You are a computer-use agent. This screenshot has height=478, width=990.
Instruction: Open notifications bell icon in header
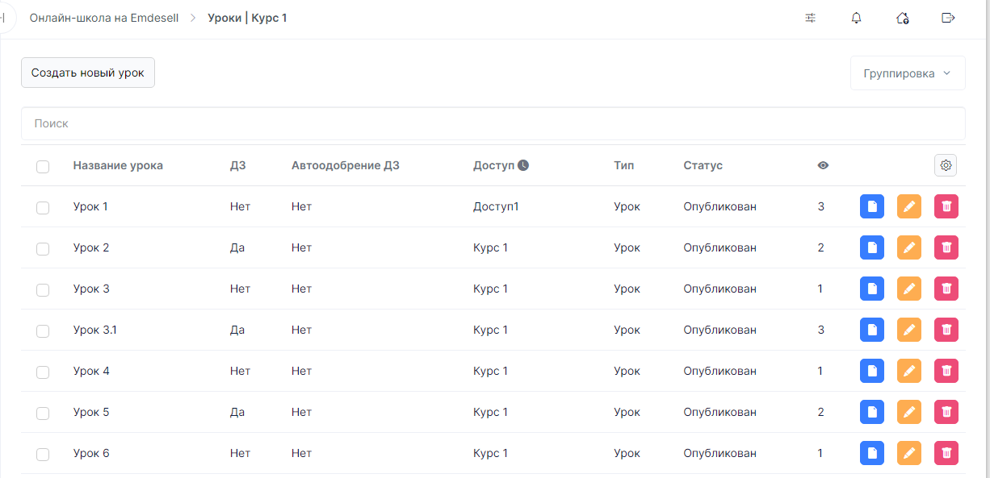[856, 18]
